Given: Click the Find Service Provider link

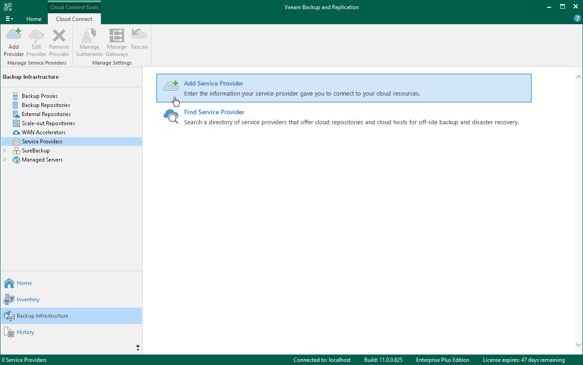Looking at the screenshot, I should [214, 112].
